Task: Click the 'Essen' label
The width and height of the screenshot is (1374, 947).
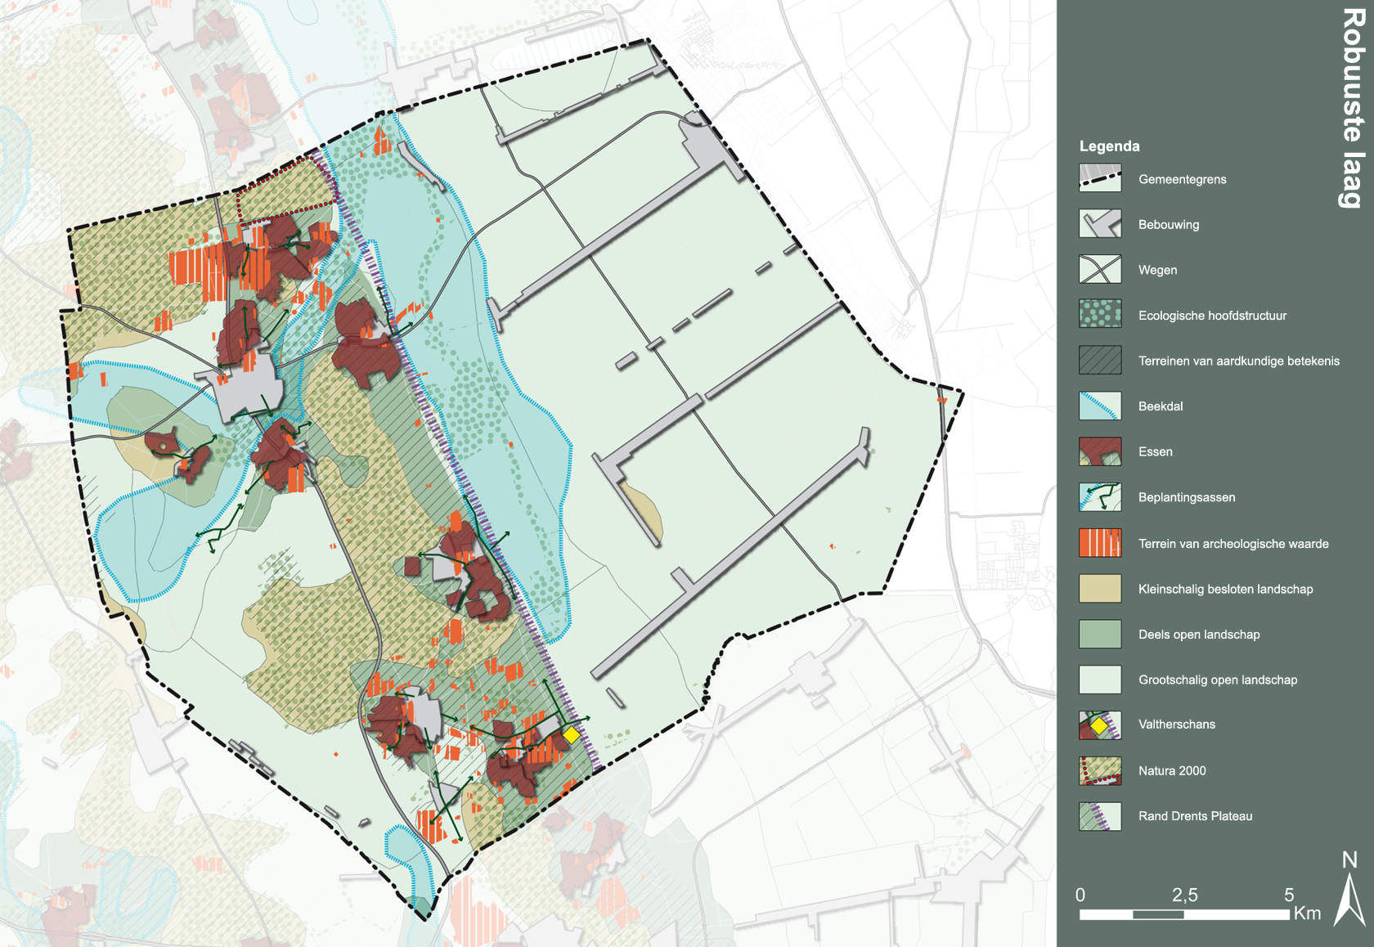Action: 1156,451
